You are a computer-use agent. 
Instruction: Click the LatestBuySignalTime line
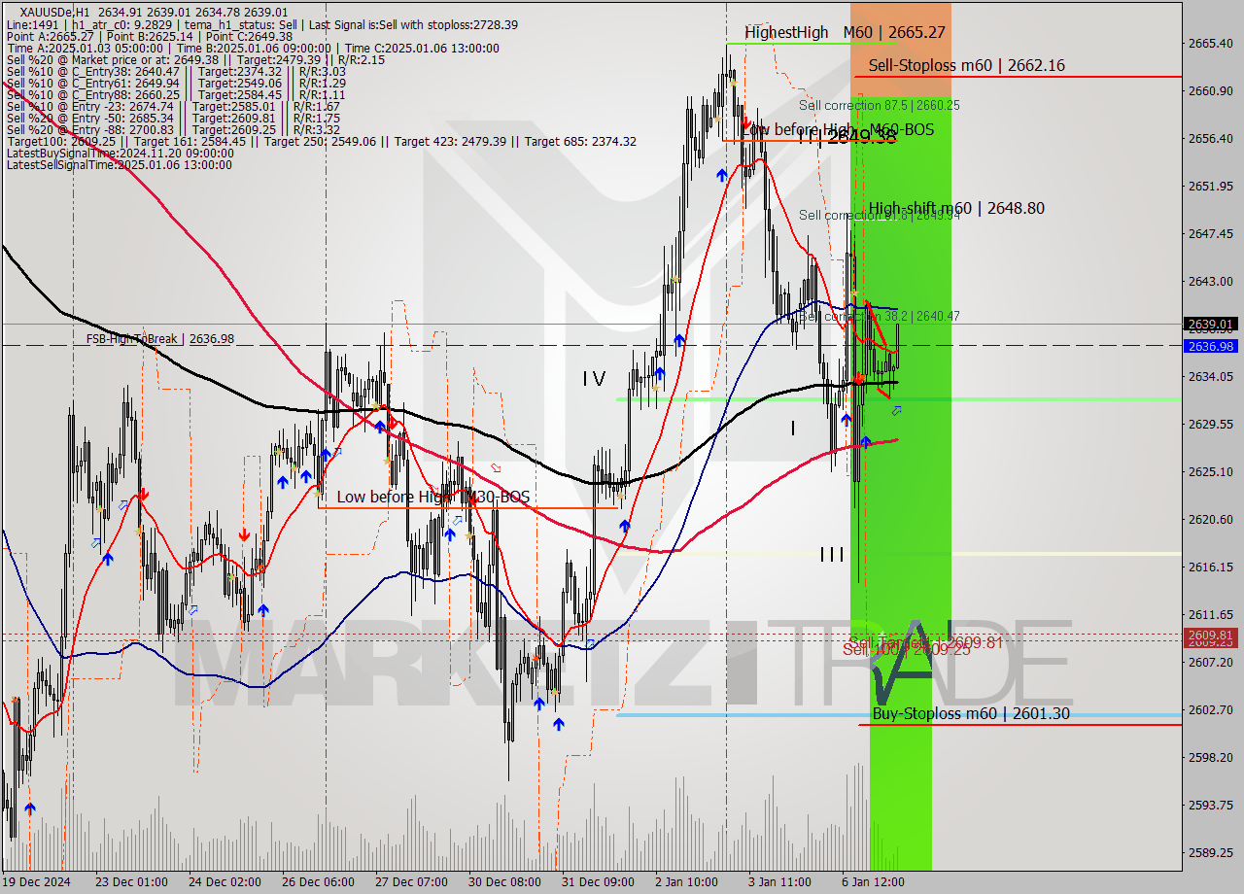120,153
